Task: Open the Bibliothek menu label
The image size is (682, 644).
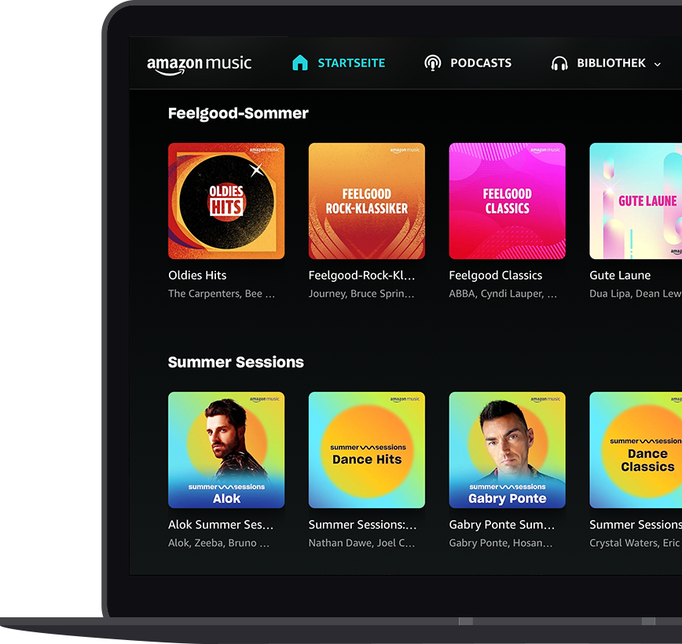Action: pos(610,63)
